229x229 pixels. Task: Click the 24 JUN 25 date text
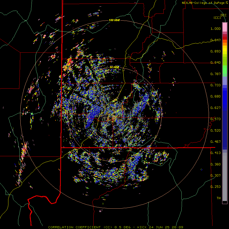159,227
